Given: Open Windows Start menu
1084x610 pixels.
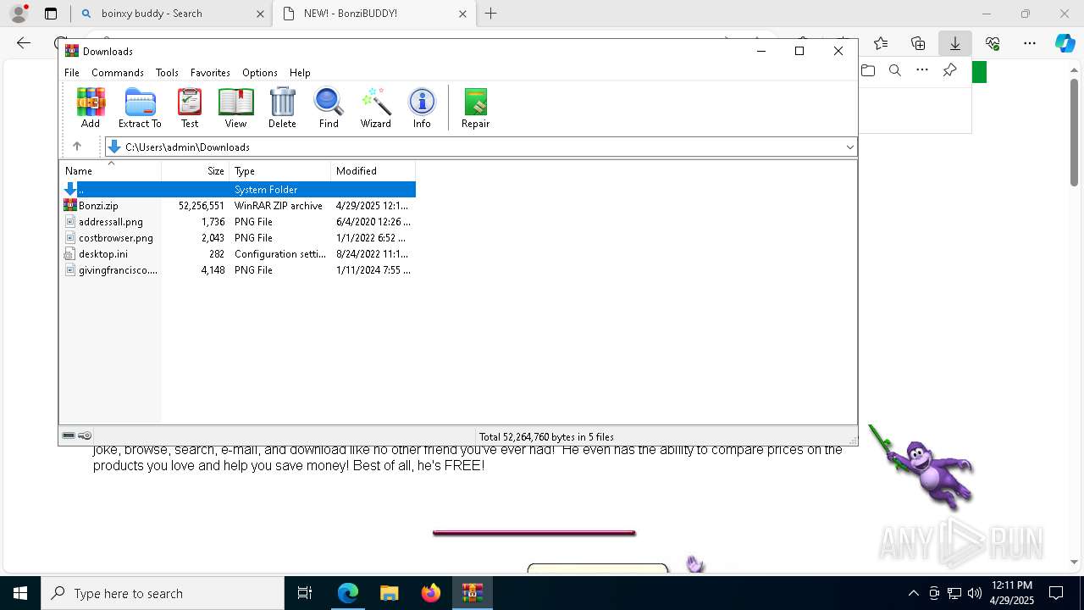Looking at the screenshot, I should (x=20, y=593).
